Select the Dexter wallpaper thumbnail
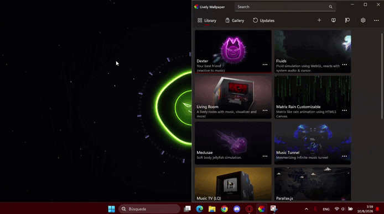Image resolution: width=384 pixels, height=214 pixels. click(x=233, y=51)
